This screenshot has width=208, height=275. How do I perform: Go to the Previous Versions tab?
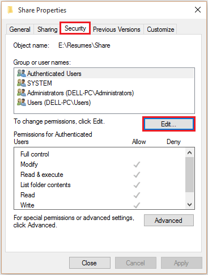coord(117,29)
